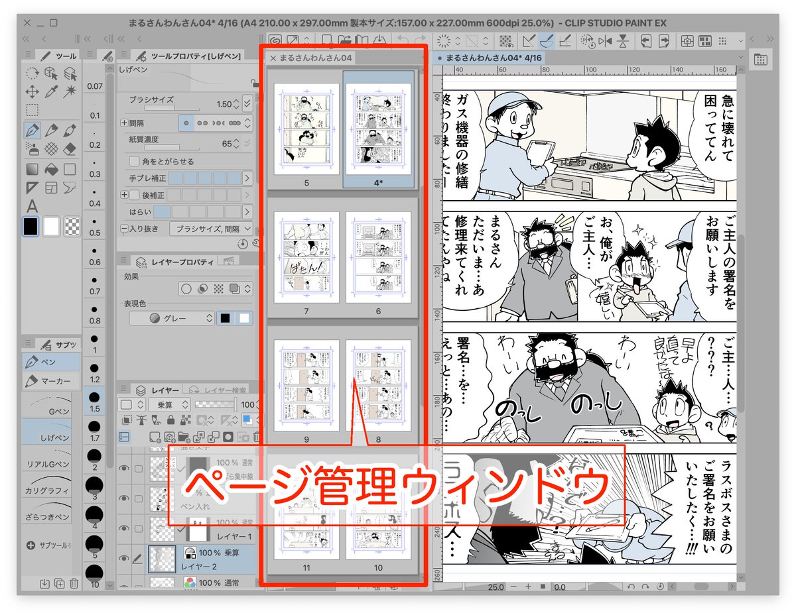
Task: Toggle the lock checkbox of レイヤー 1
Action: 139,527
